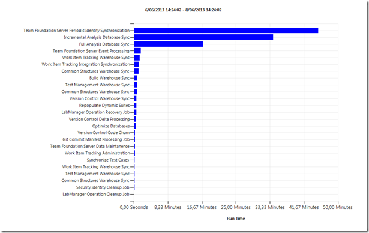Screen dimensions: 369x233
Task: Click the 'Version Control Delta Processing' label
Action: coord(99,120)
